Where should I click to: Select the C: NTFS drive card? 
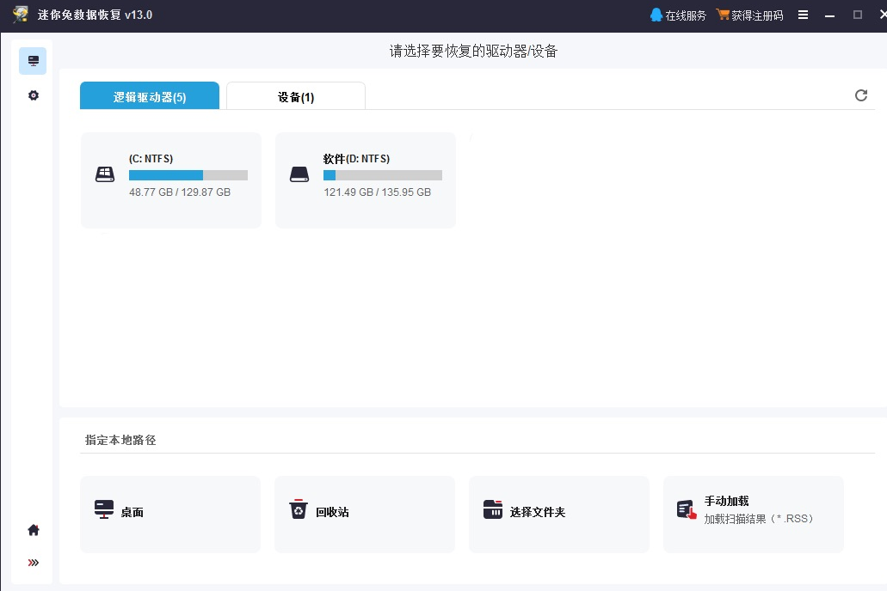click(x=171, y=180)
